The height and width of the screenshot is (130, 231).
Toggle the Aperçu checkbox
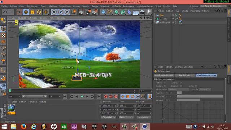[x=181, y=83]
